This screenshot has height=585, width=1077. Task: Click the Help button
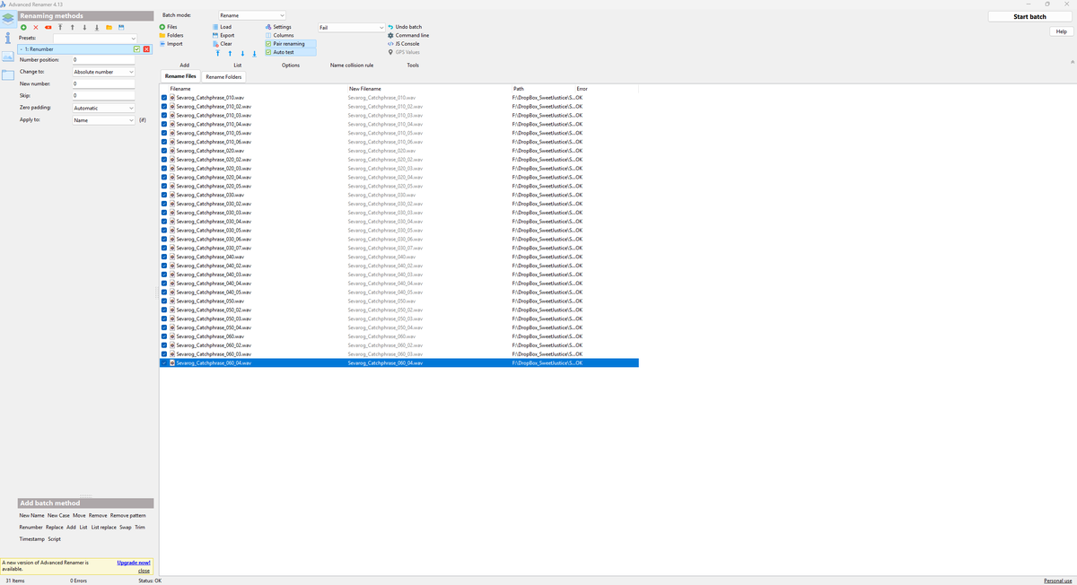pyautogui.click(x=1061, y=31)
